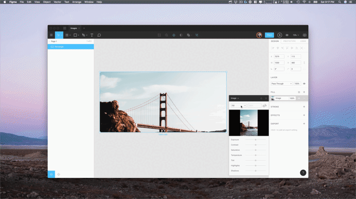Click the blue Share button
Image resolution: width=356 pixels, height=199 pixels.
pos(269,35)
